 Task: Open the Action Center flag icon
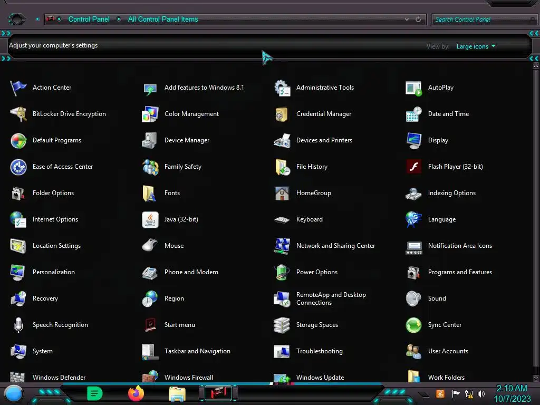pos(18,88)
